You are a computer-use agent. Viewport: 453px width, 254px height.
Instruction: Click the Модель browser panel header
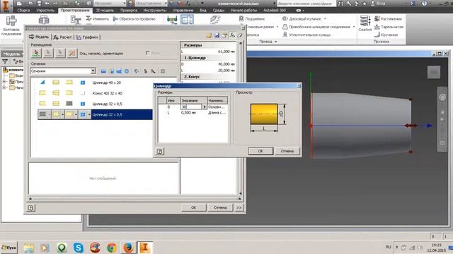11,54
